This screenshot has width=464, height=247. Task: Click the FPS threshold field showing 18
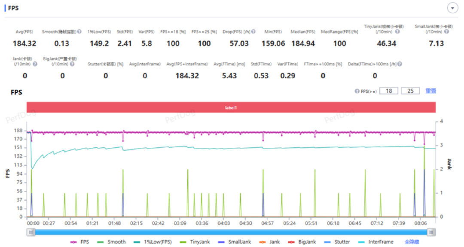click(389, 91)
